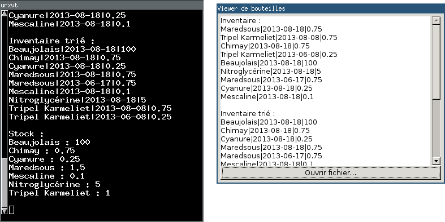Click the viewer's Cyanure|2013-08-18|0.25 inventory line
The image size is (445, 222).
[x=266, y=88]
